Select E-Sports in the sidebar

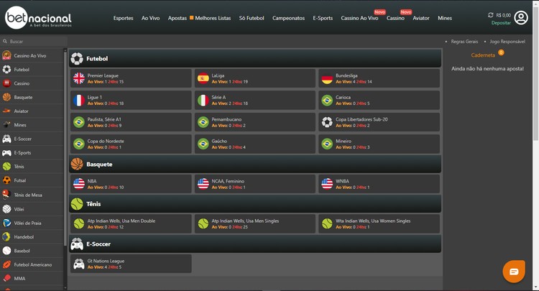[32, 152]
